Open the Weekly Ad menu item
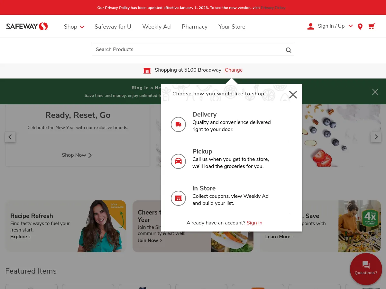Screen dimensions: 386x289 156,27
